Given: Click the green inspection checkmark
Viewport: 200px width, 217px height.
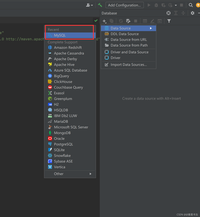Looking at the screenshot, I should [x=96, y=20].
